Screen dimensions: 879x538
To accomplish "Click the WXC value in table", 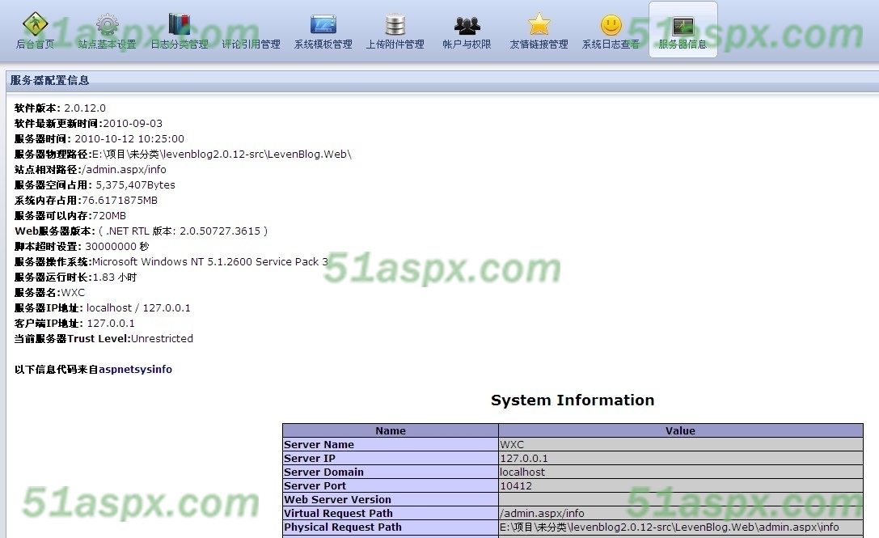I will point(681,444).
